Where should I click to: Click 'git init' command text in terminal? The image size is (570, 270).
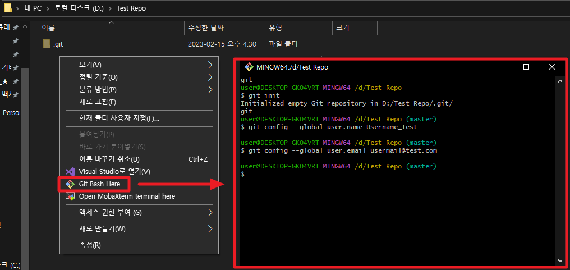(x=264, y=95)
